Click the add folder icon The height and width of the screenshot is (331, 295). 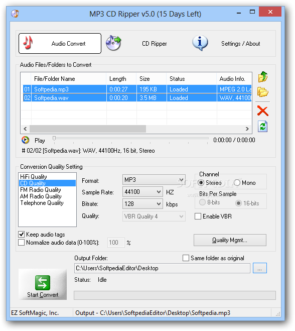pos(263,92)
